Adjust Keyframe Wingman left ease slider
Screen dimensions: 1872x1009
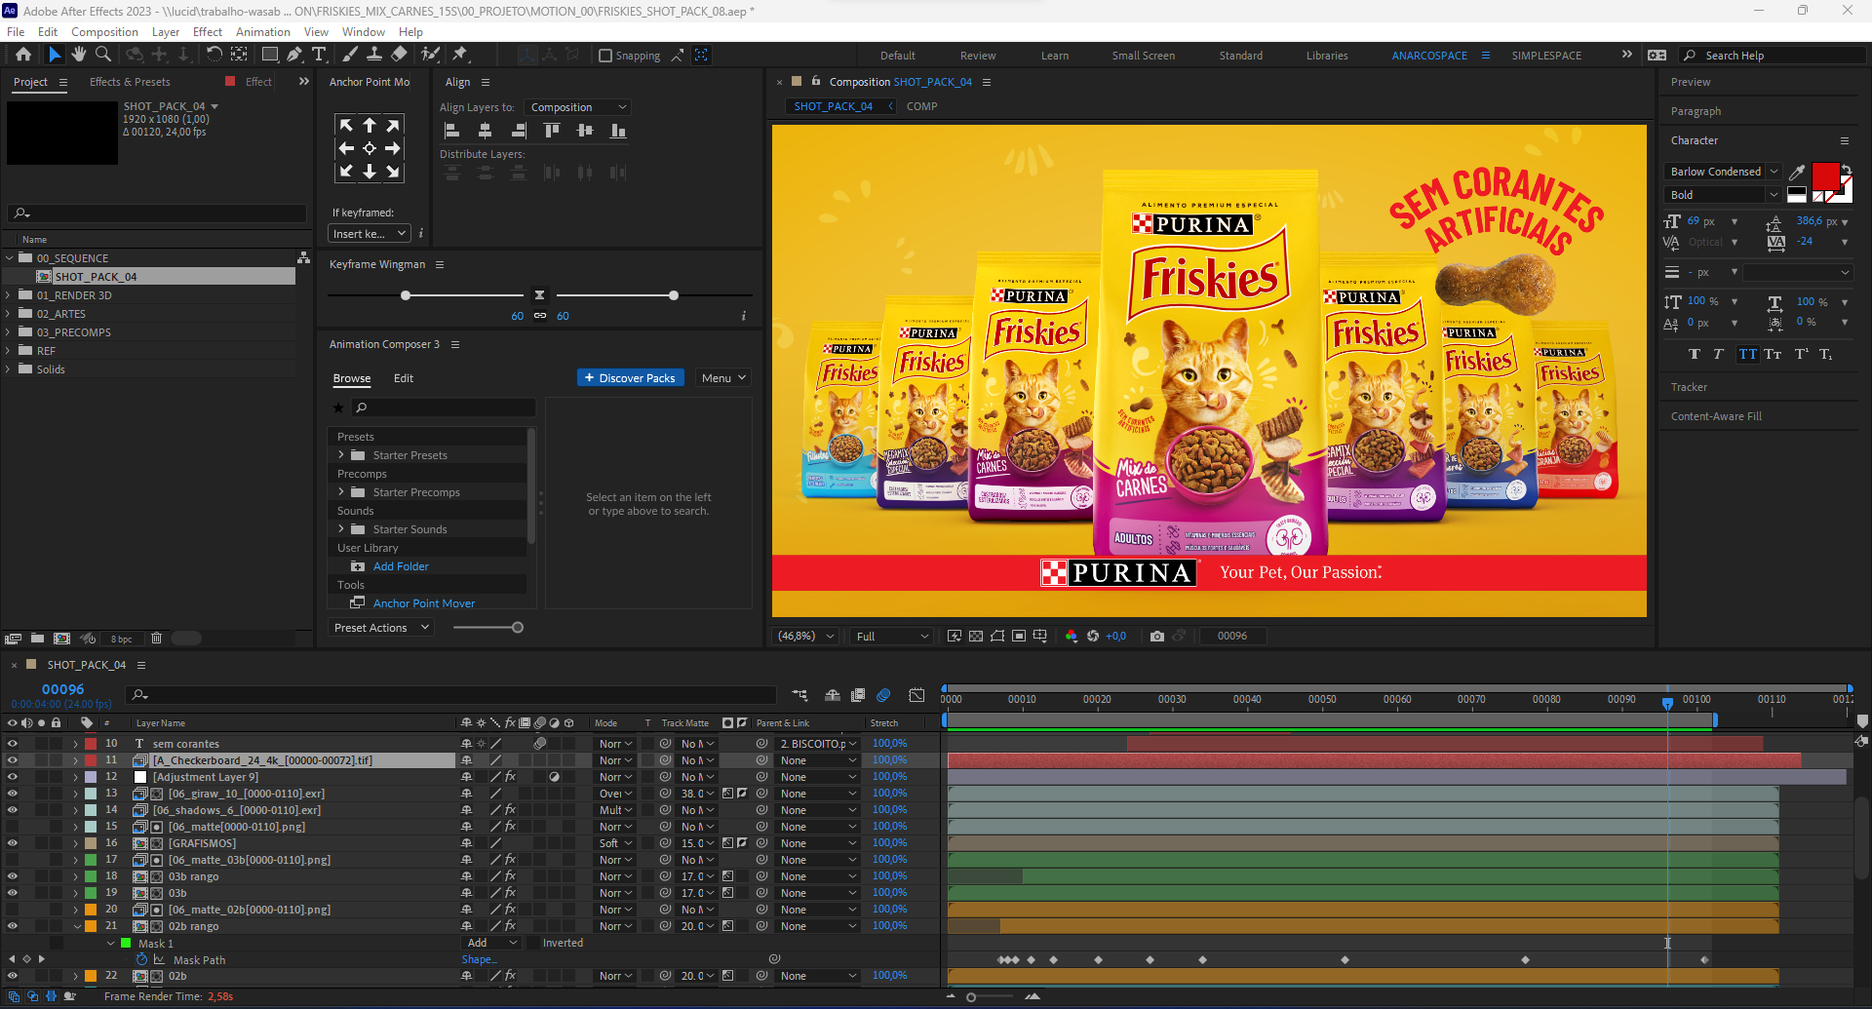(x=406, y=295)
